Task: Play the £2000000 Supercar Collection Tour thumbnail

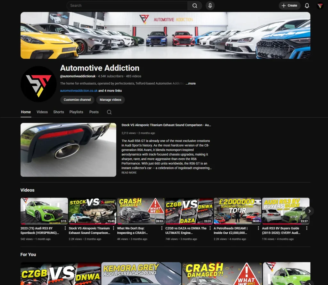Action: [x=237, y=211]
